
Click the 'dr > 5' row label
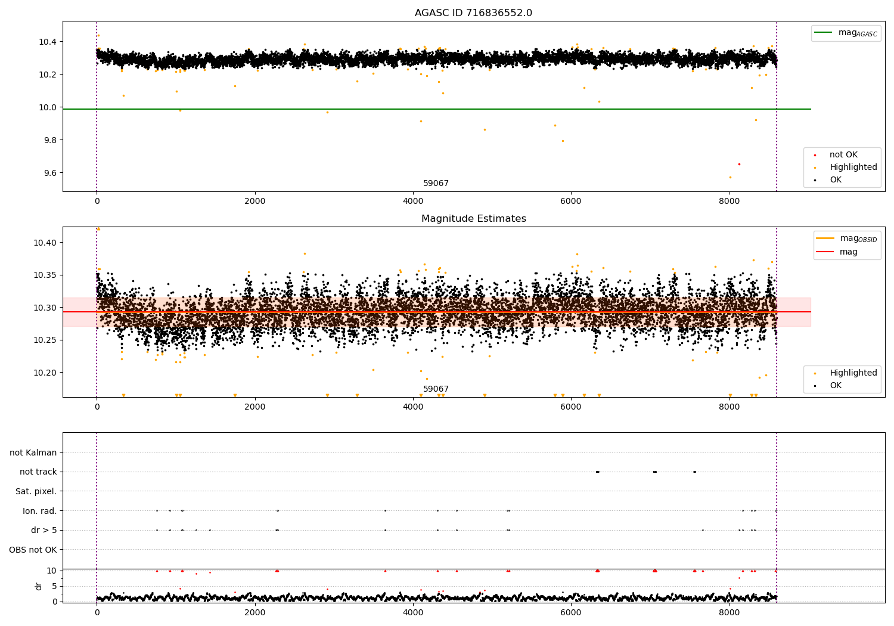[44, 530]
